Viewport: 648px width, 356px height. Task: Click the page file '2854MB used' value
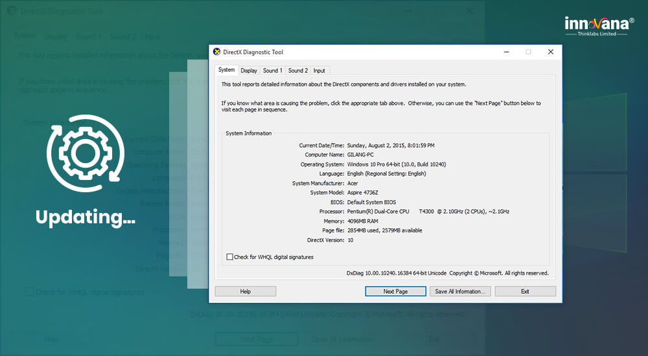coord(384,230)
